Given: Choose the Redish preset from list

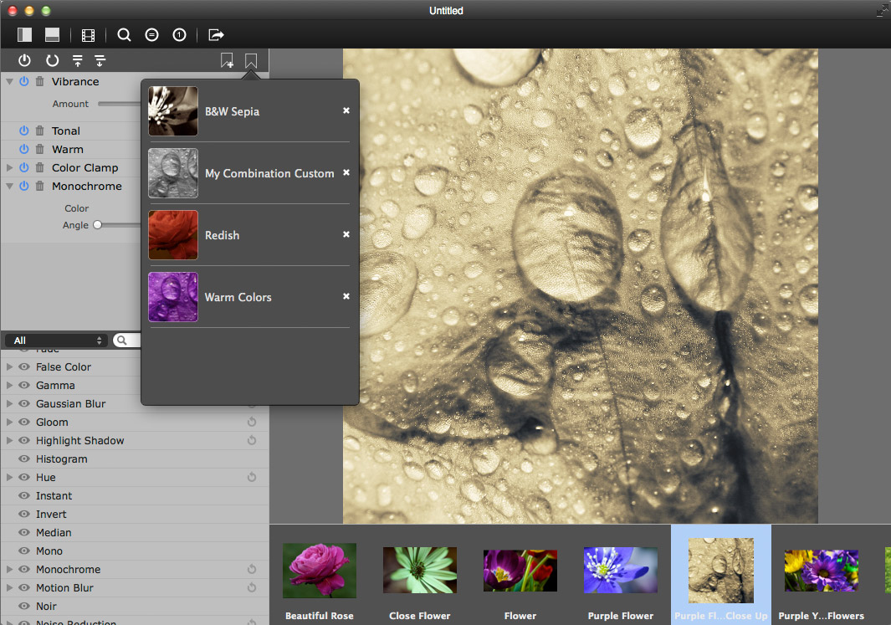Looking at the screenshot, I should click(222, 235).
